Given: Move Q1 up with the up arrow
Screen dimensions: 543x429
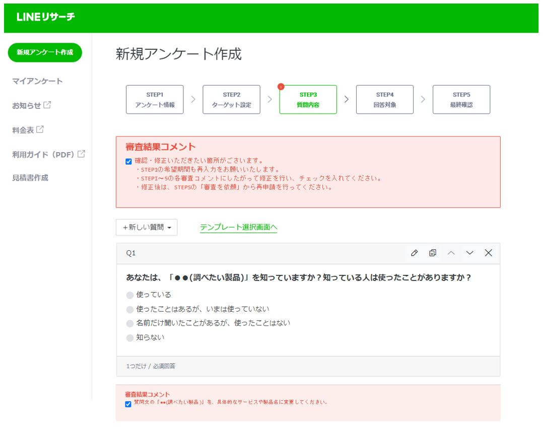Looking at the screenshot, I should pos(451,253).
